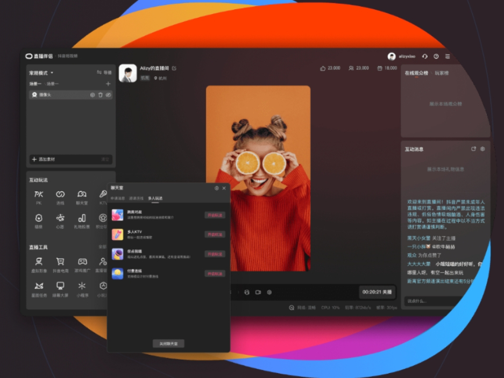This screenshot has height=378, width=504.
Task: Switch to the 玩家榜 tab
Action: pos(442,73)
